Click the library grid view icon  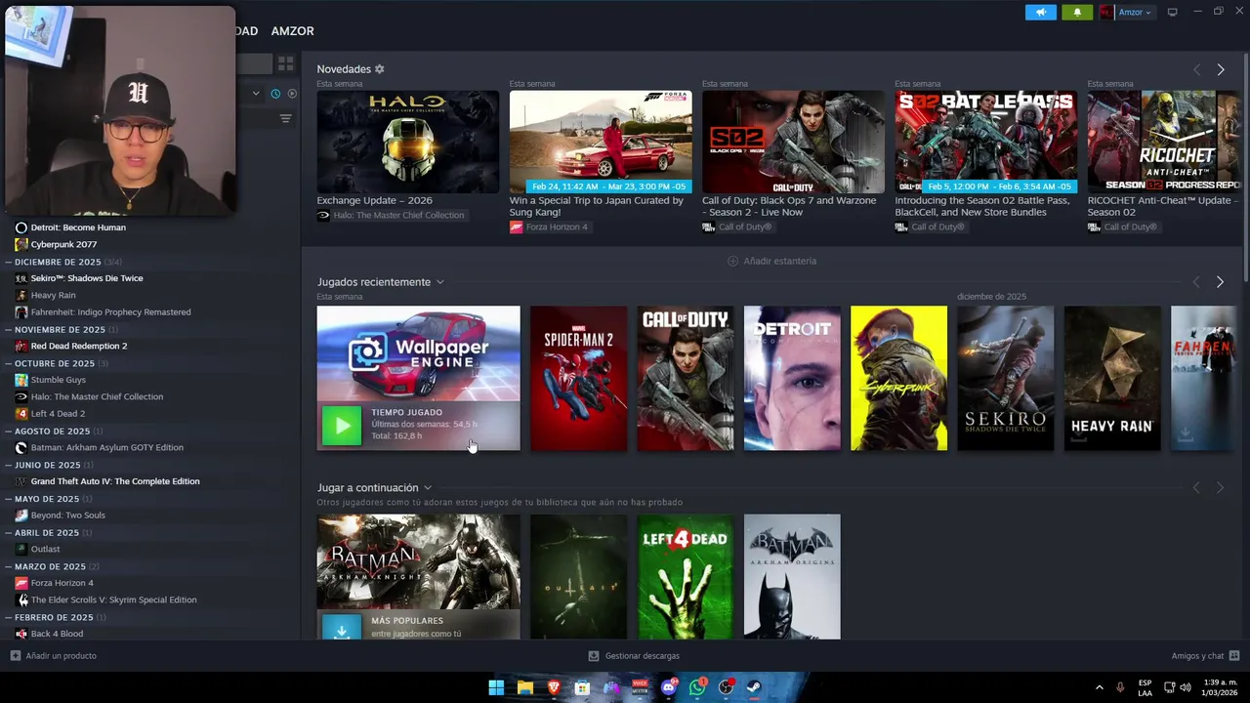tap(285, 63)
